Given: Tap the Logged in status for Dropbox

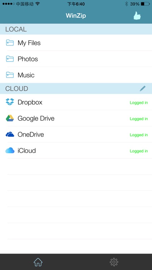Looking at the screenshot, I should click(139, 103).
